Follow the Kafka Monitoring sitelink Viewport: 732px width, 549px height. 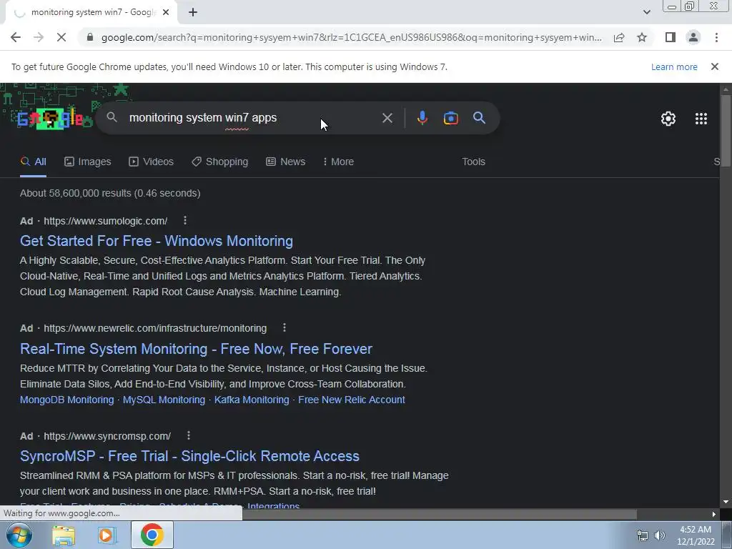[x=252, y=400]
